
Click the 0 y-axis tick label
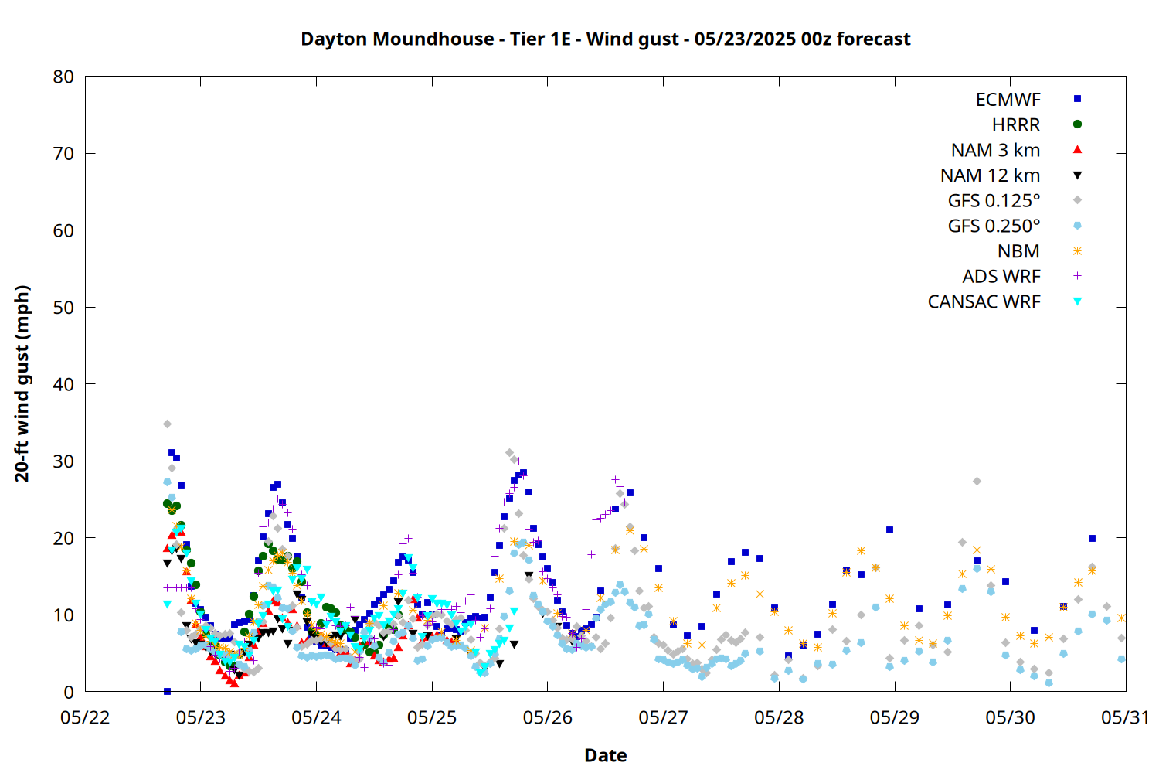coord(70,692)
